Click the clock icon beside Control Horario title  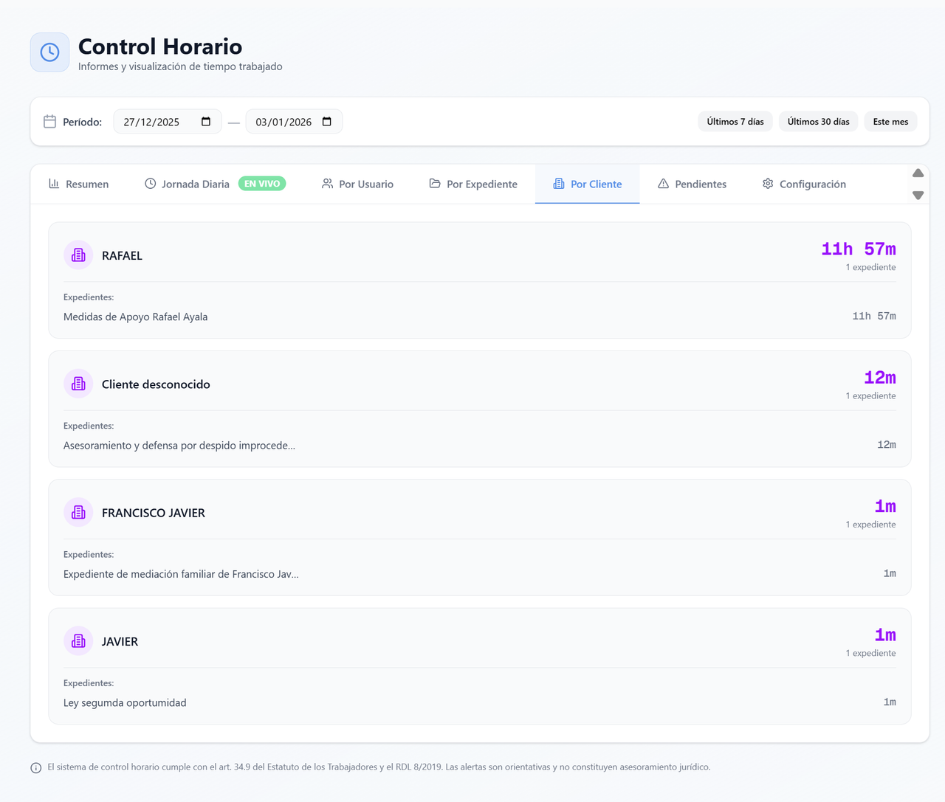(x=49, y=52)
